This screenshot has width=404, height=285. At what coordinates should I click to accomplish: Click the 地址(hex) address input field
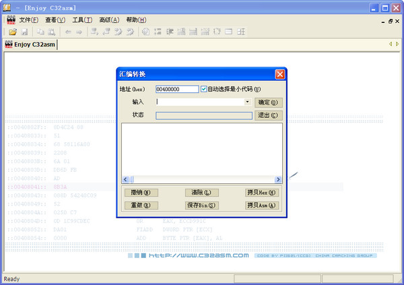coord(176,89)
